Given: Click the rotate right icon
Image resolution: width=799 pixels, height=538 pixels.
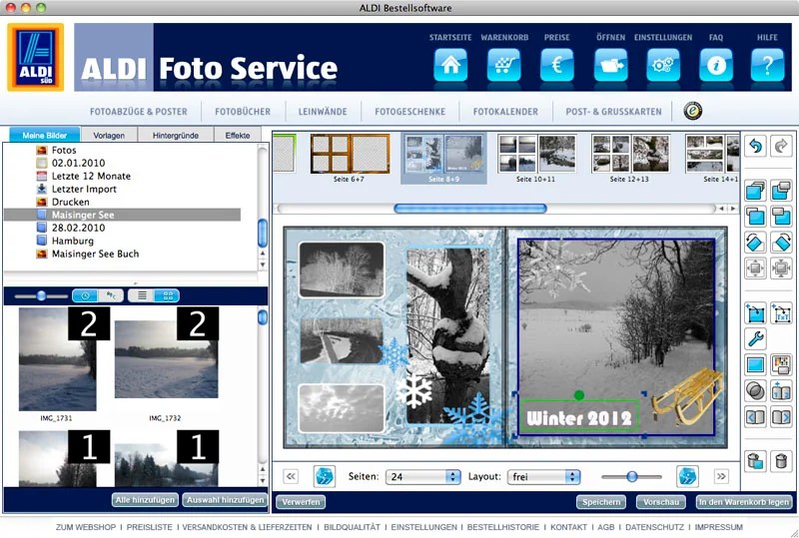Looking at the screenshot, I should [x=781, y=242].
